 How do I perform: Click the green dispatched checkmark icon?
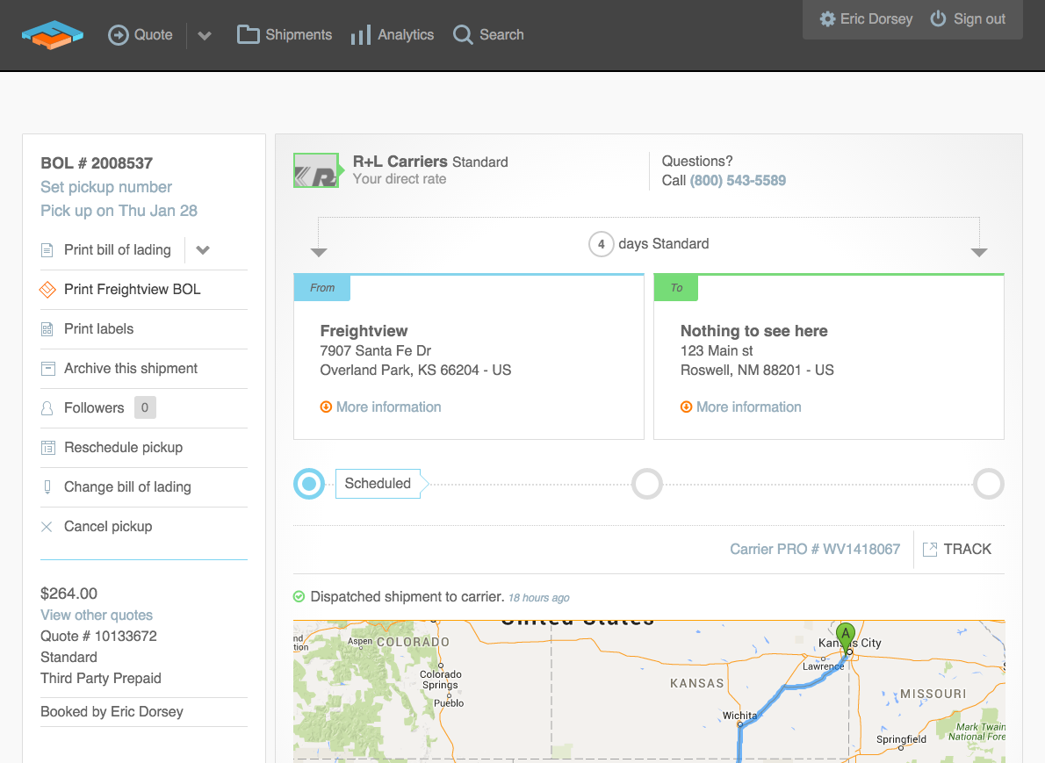299,596
